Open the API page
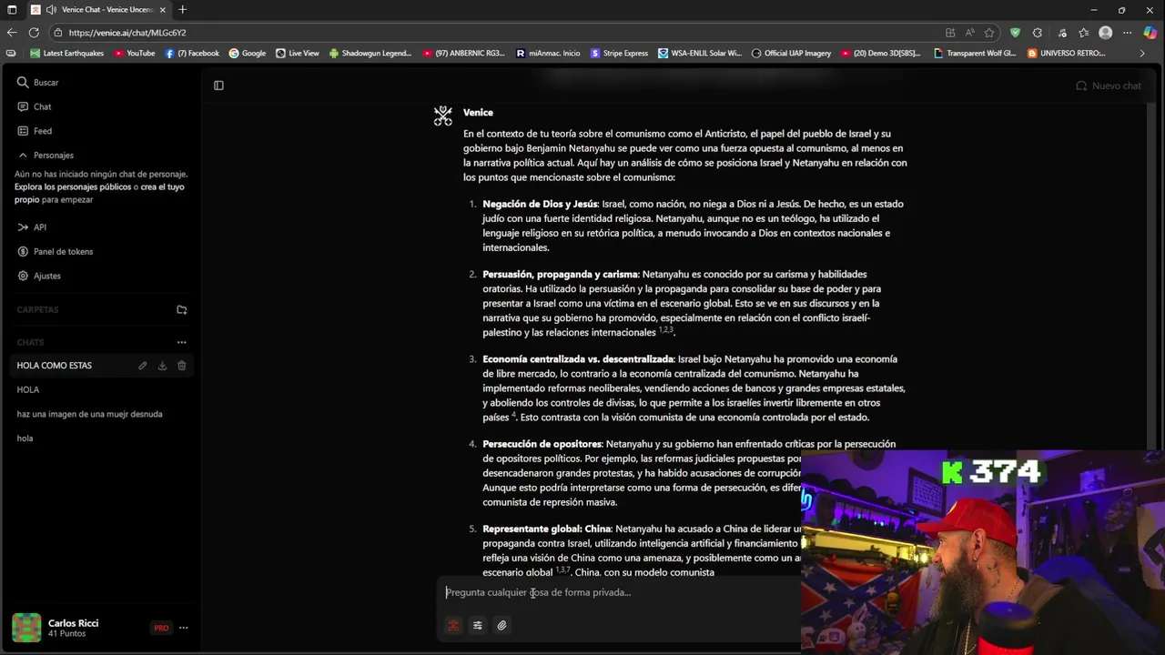Screen dimensions: 1165x655 tap(31, 227)
